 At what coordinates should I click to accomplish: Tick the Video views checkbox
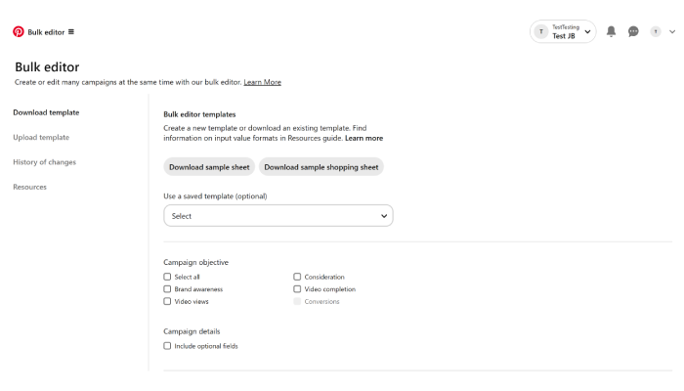point(167,301)
